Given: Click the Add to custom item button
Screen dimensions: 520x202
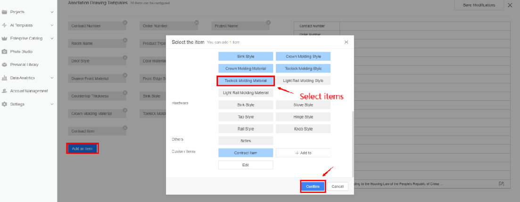Looking at the screenshot, I should point(303,153).
